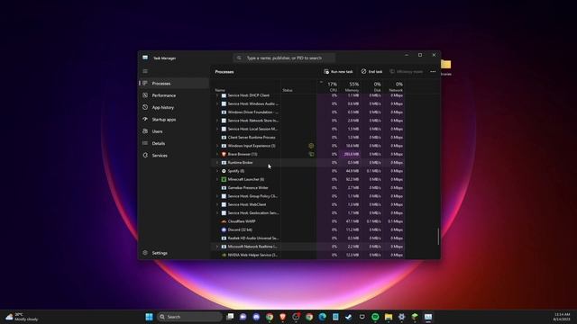Toggle the hamburger navigation menu in Task Manager

pyautogui.click(x=145, y=71)
